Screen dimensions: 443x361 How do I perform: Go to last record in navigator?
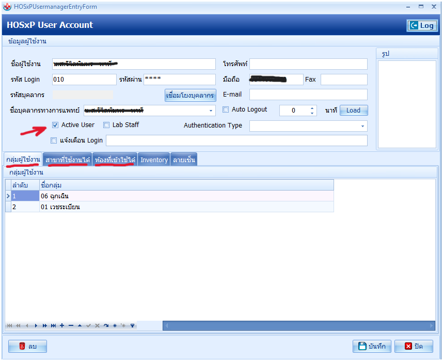(x=53, y=326)
